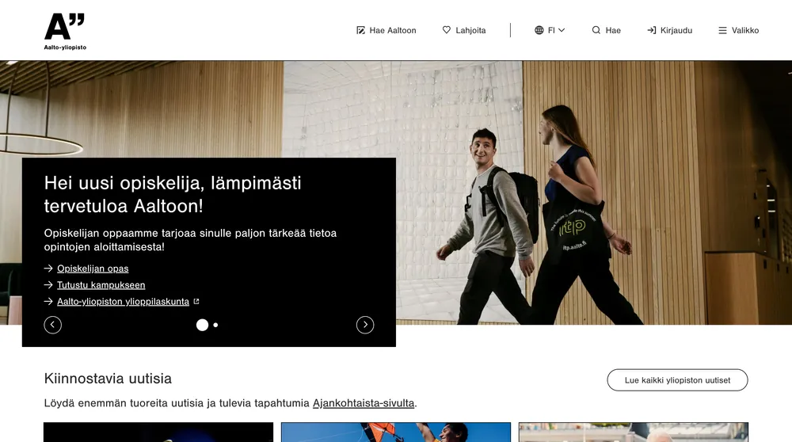Open the Tutustu kampukseen link
The width and height of the screenshot is (792, 442).
[x=101, y=285]
